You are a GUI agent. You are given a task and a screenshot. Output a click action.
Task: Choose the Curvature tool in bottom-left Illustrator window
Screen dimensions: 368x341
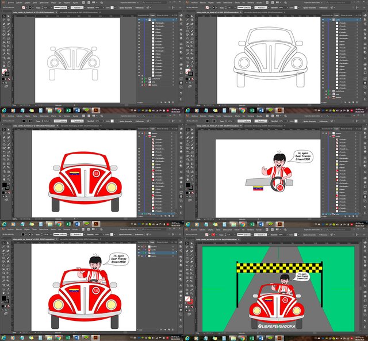pyautogui.click(x=8, y=251)
